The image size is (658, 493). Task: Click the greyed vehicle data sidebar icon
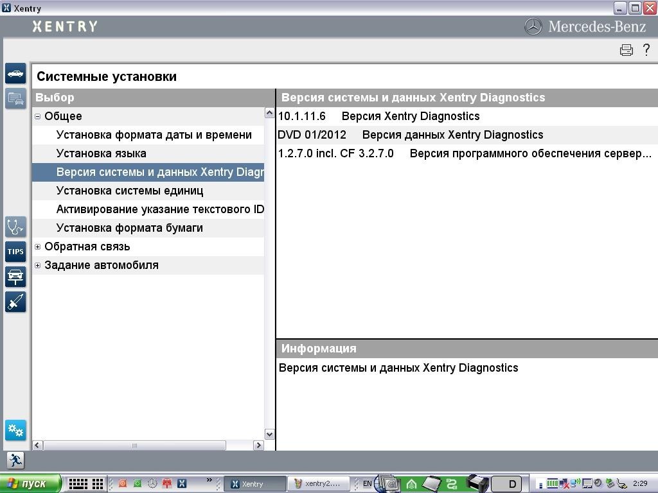pos(15,98)
